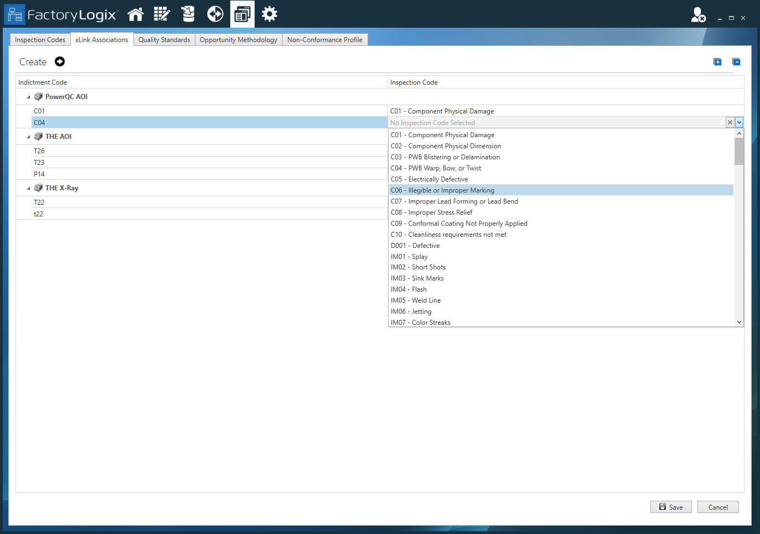This screenshot has height=534, width=760.
Task: Open the circular arrows navigation icon
Action: [215, 14]
